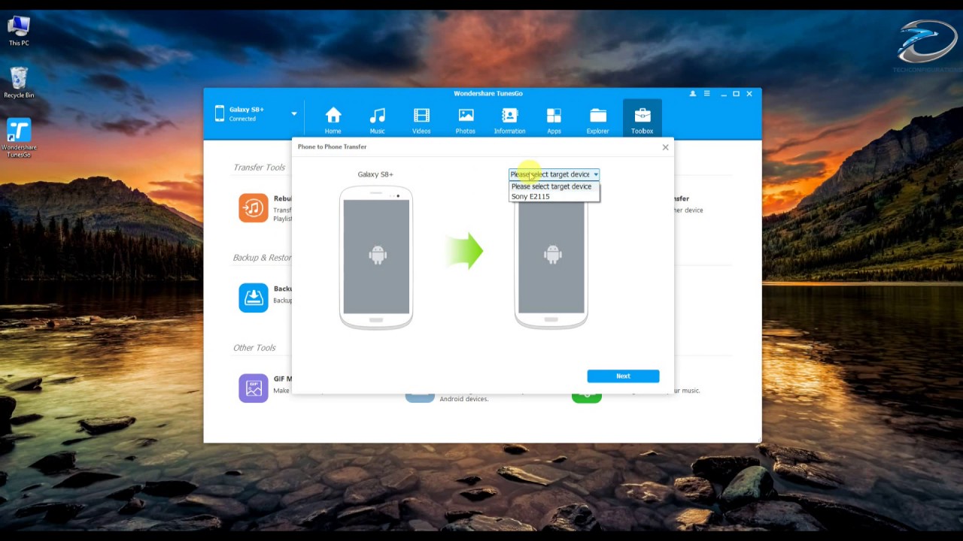Click the 'Transfer Tools' section heading

pos(259,168)
